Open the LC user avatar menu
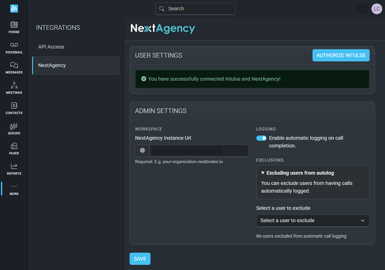 click(376, 9)
